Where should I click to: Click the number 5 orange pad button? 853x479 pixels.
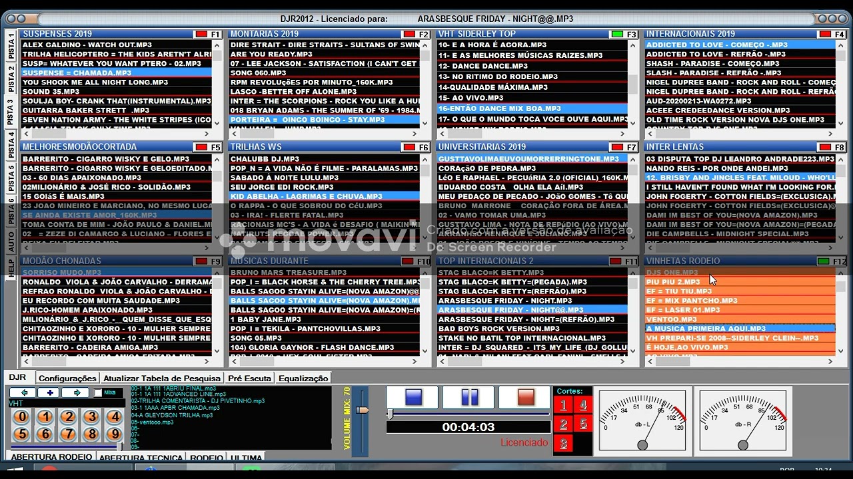coord(22,434)
